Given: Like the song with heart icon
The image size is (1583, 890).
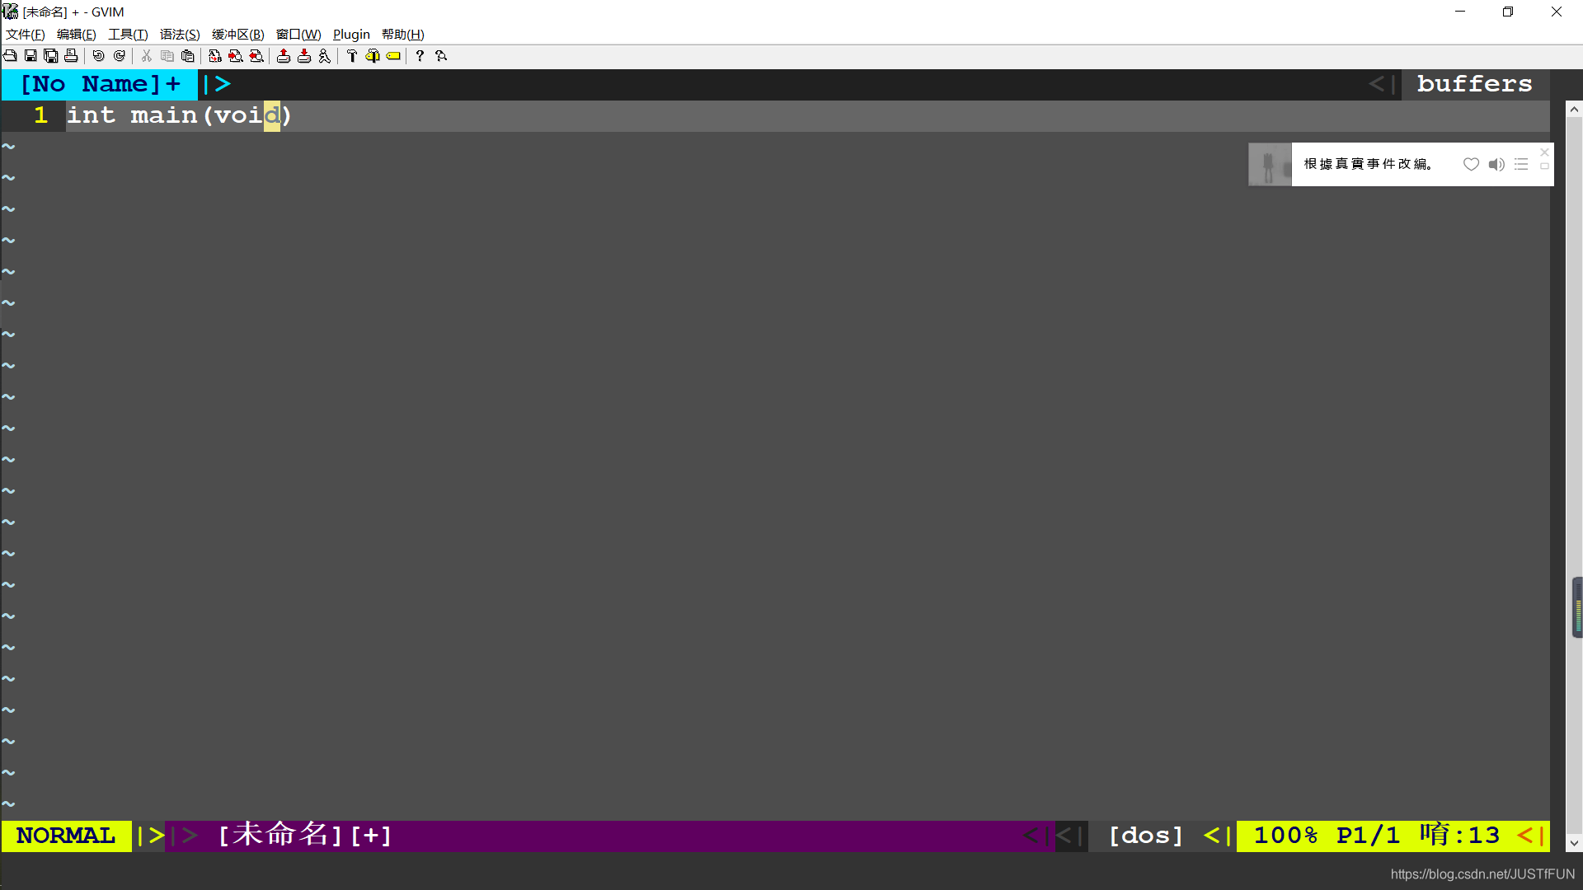Looking at the screenshot, I should 1471,164.
